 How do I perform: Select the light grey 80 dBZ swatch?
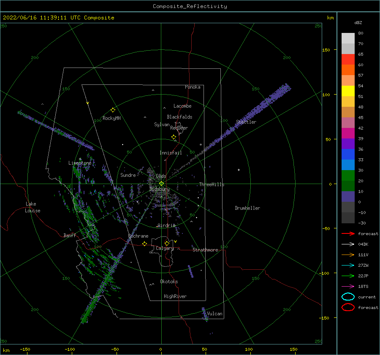point(348,38)
